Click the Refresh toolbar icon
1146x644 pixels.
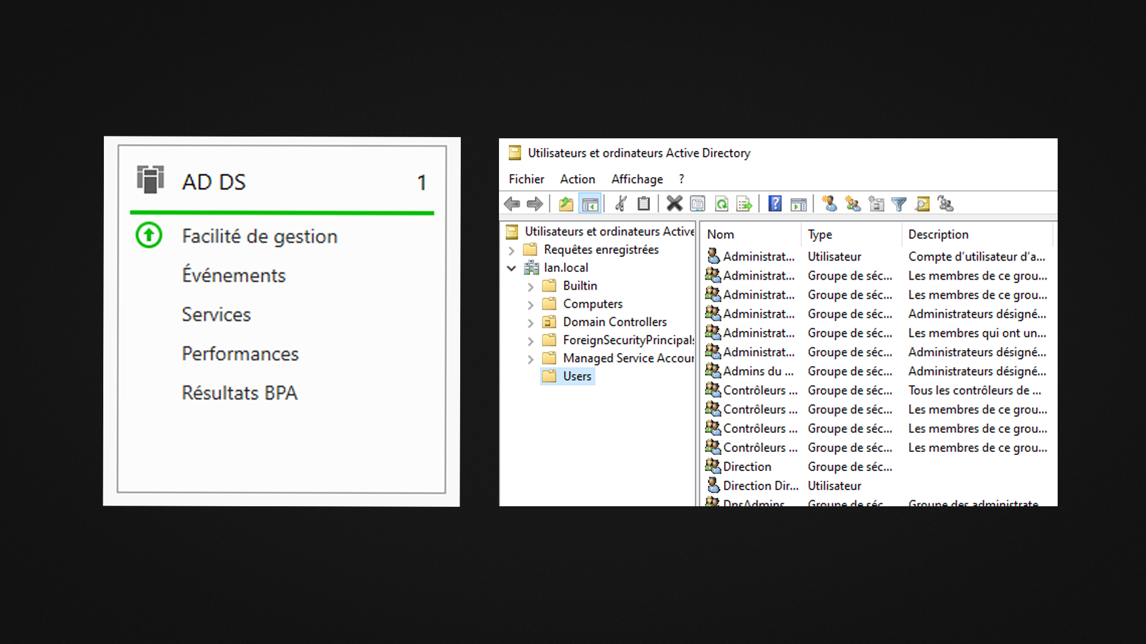tap(721, 204)
